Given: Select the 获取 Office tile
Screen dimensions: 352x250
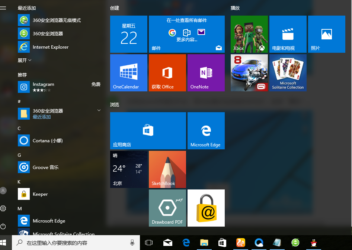Looking at the screenshot, I should point(167,72).
